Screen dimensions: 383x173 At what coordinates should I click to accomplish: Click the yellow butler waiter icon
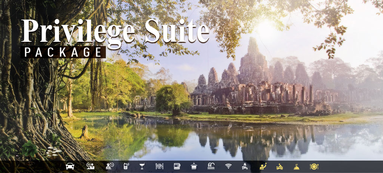(x=263, y=166)
